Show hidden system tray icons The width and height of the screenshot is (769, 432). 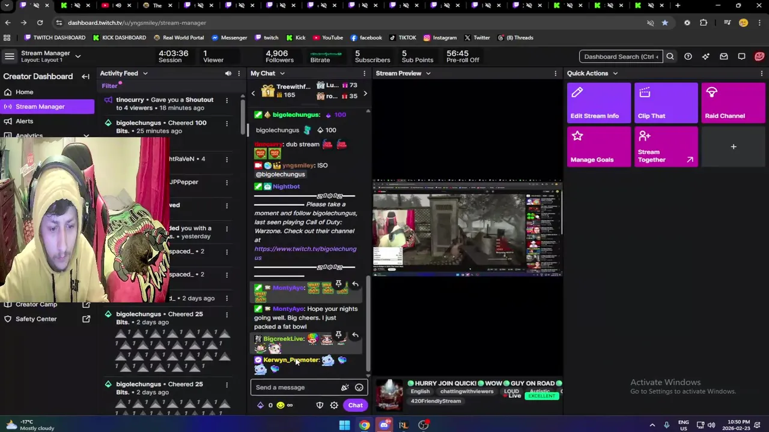click(652, 425)
